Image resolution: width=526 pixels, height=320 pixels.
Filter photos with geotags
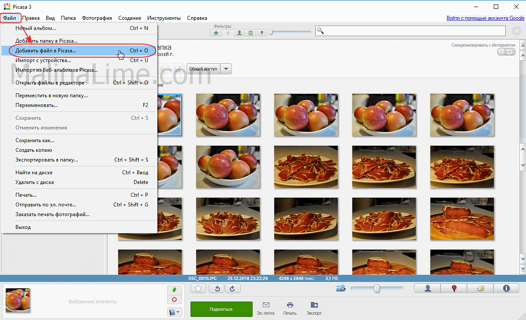261,33
